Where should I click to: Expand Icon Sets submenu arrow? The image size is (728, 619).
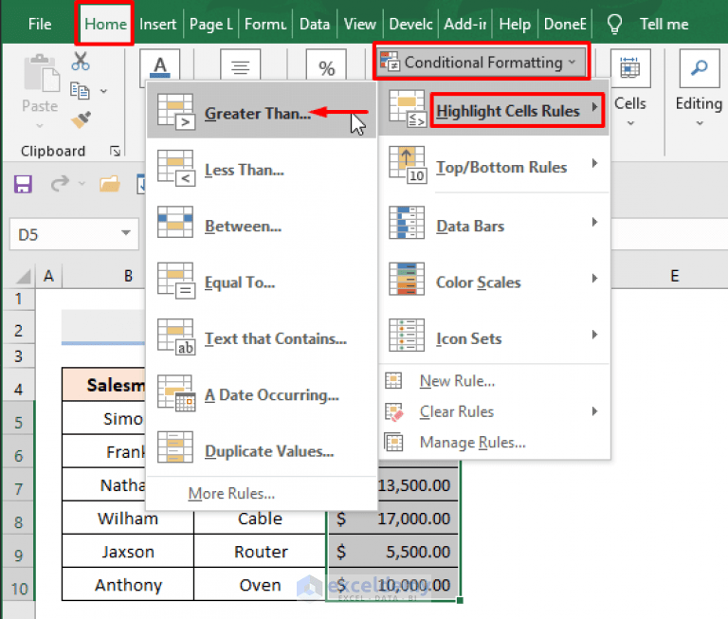[x=594, y=335]
